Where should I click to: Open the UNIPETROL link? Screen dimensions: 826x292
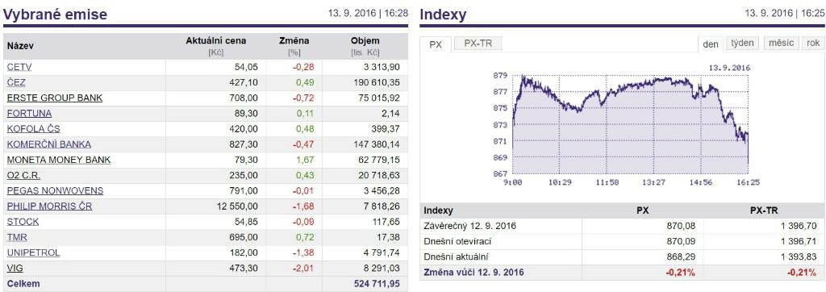pos(33,252)
